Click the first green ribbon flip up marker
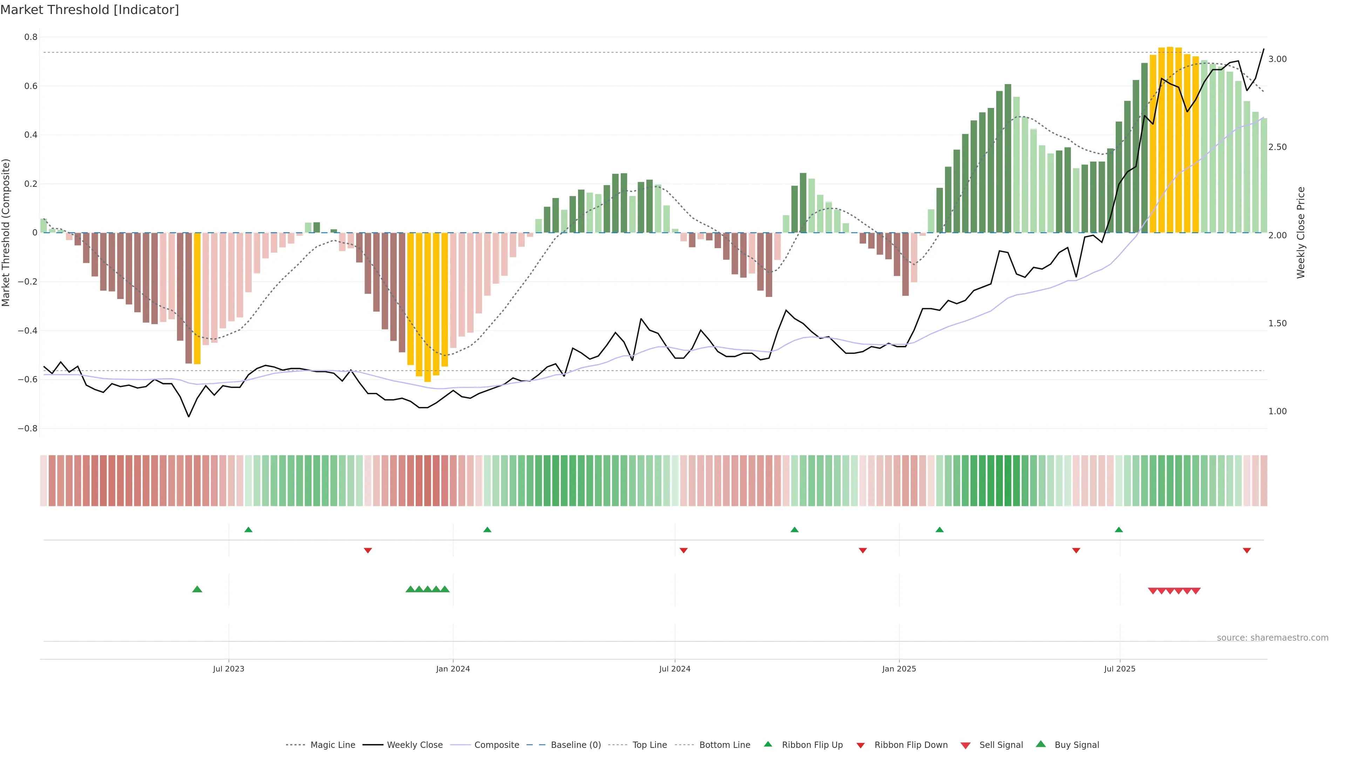 pos(248,530)
